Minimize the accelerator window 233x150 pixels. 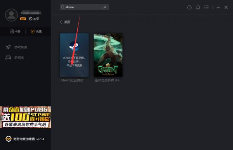pos(218,7)
